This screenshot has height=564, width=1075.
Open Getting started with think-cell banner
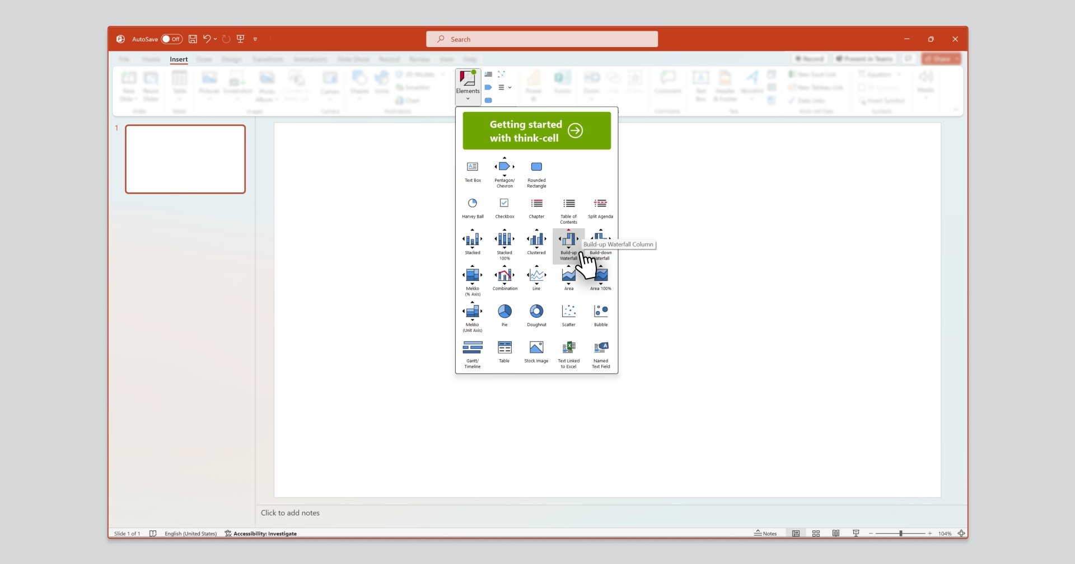click(536, 130)
